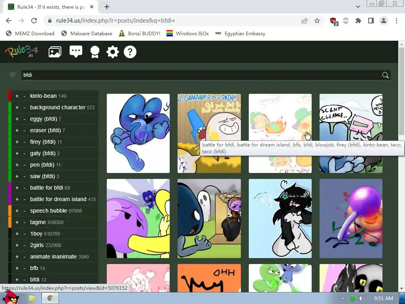Click the Rule34 site logo
Viewport: 405px width, 304px height.
tap(22, 51)
